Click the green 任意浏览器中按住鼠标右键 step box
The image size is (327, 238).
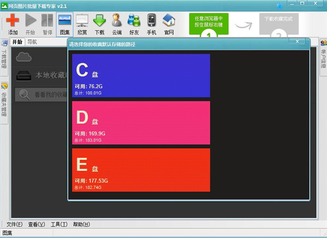pos(209,24)
